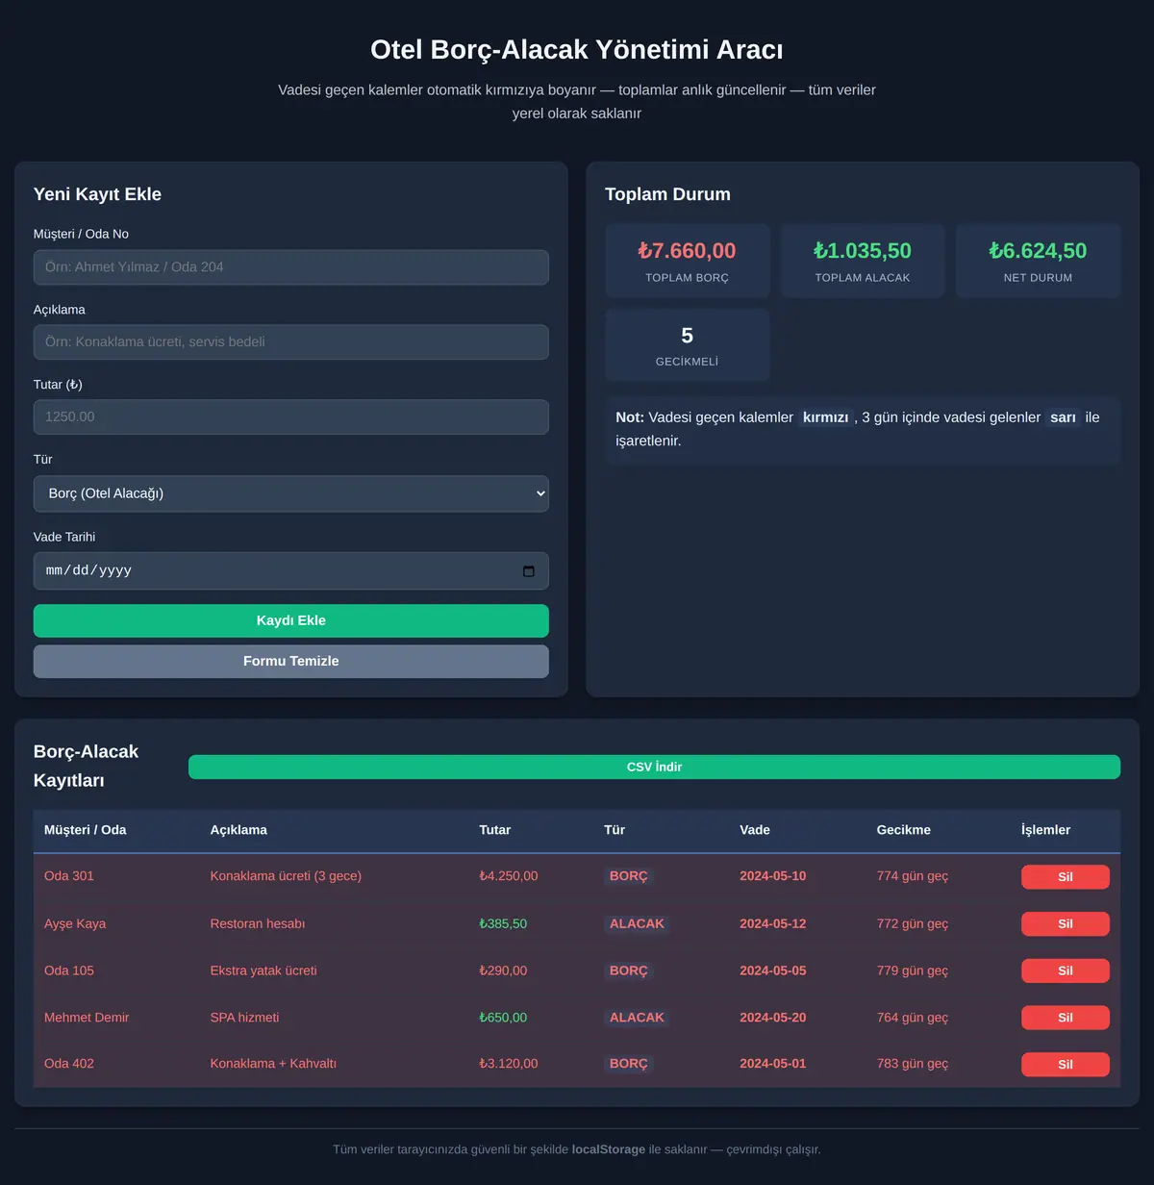Click the sarı tag in the note
1154x1185 pixels.
[x=1063, y=417]
